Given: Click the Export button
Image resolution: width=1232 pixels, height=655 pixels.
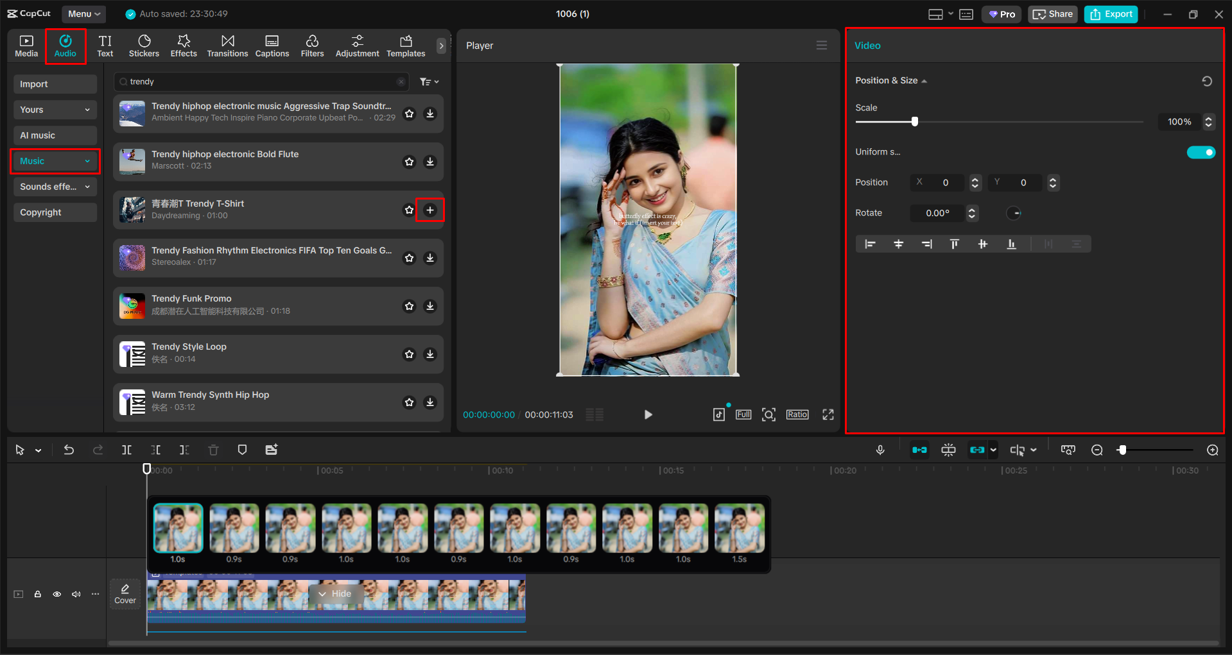Looking at the screenshot, I should pyautogui.click(x=1110, y=13).
